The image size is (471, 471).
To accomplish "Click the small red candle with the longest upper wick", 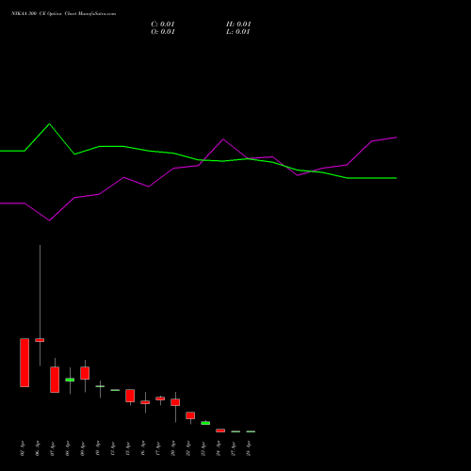I will pos(40,340).
